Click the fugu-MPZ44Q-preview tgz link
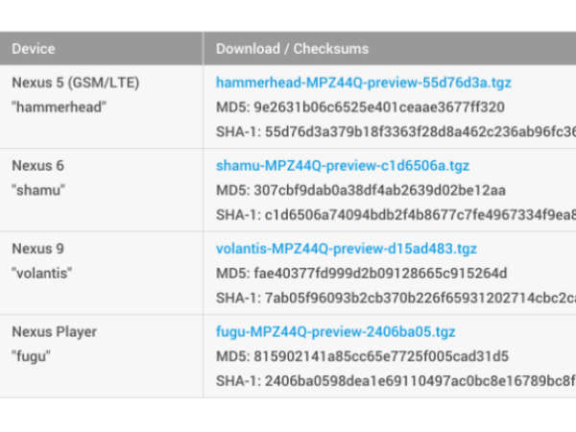Screen dimensions: 576x432 335,332
